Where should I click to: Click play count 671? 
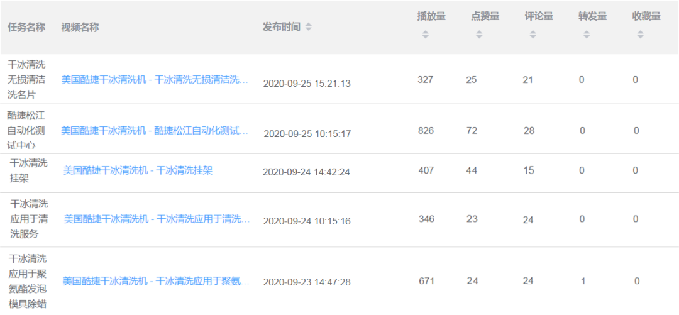coord(426,281)
